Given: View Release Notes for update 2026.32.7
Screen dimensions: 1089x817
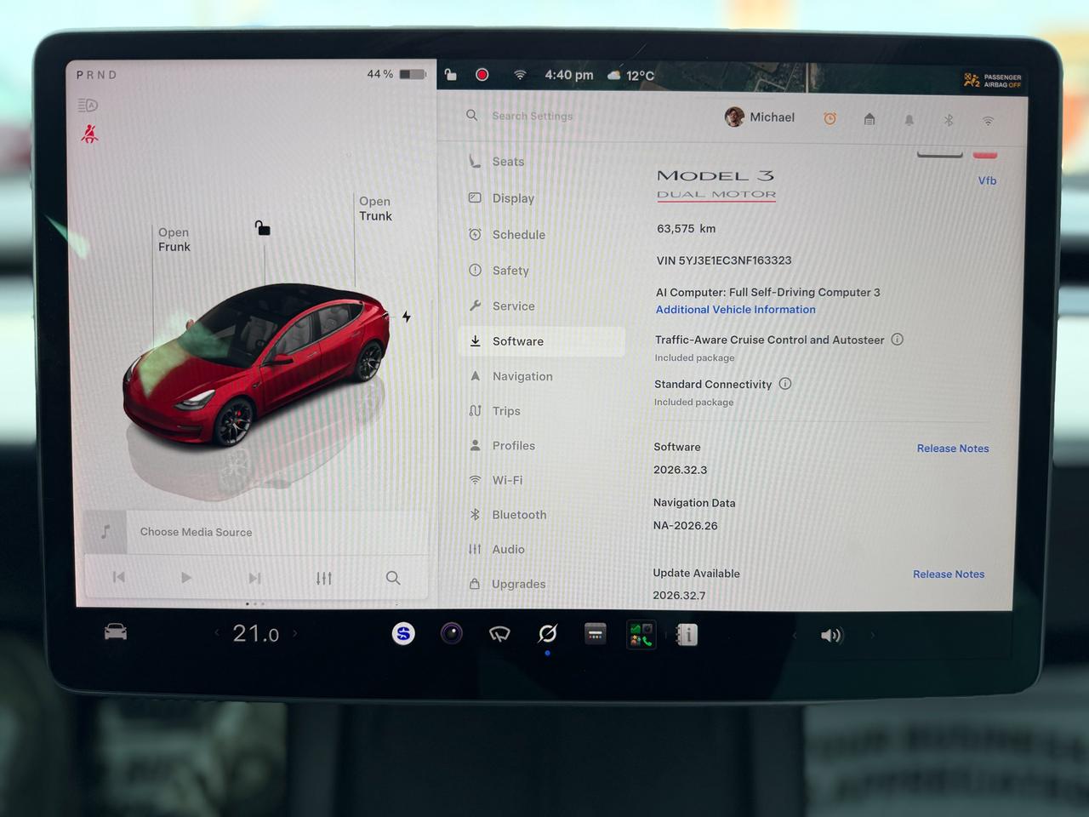Looking at the screenshot, I should tap(949, 574).
